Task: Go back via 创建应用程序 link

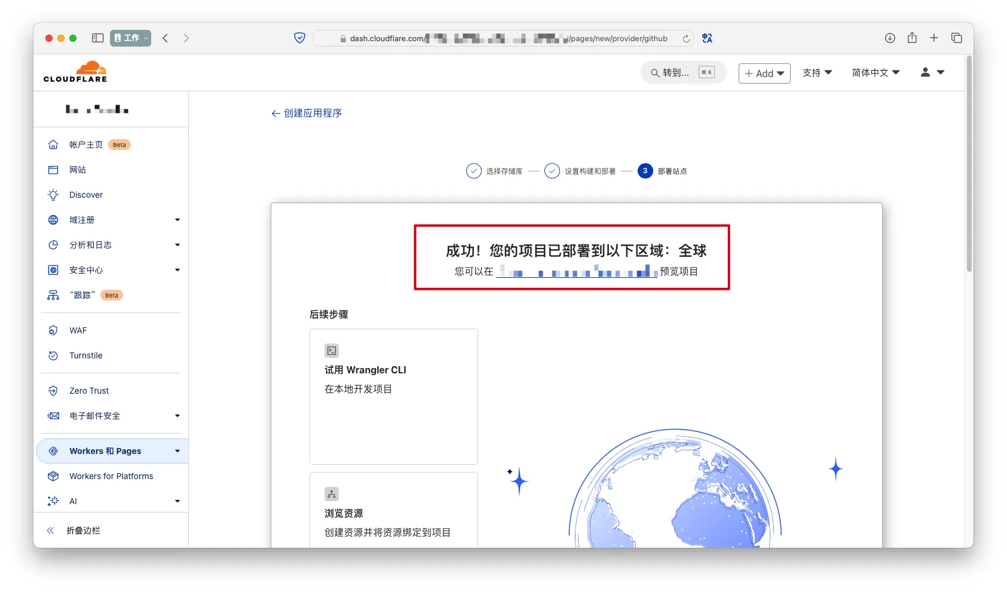Action: pyautogui.click(x=307, y=113)
